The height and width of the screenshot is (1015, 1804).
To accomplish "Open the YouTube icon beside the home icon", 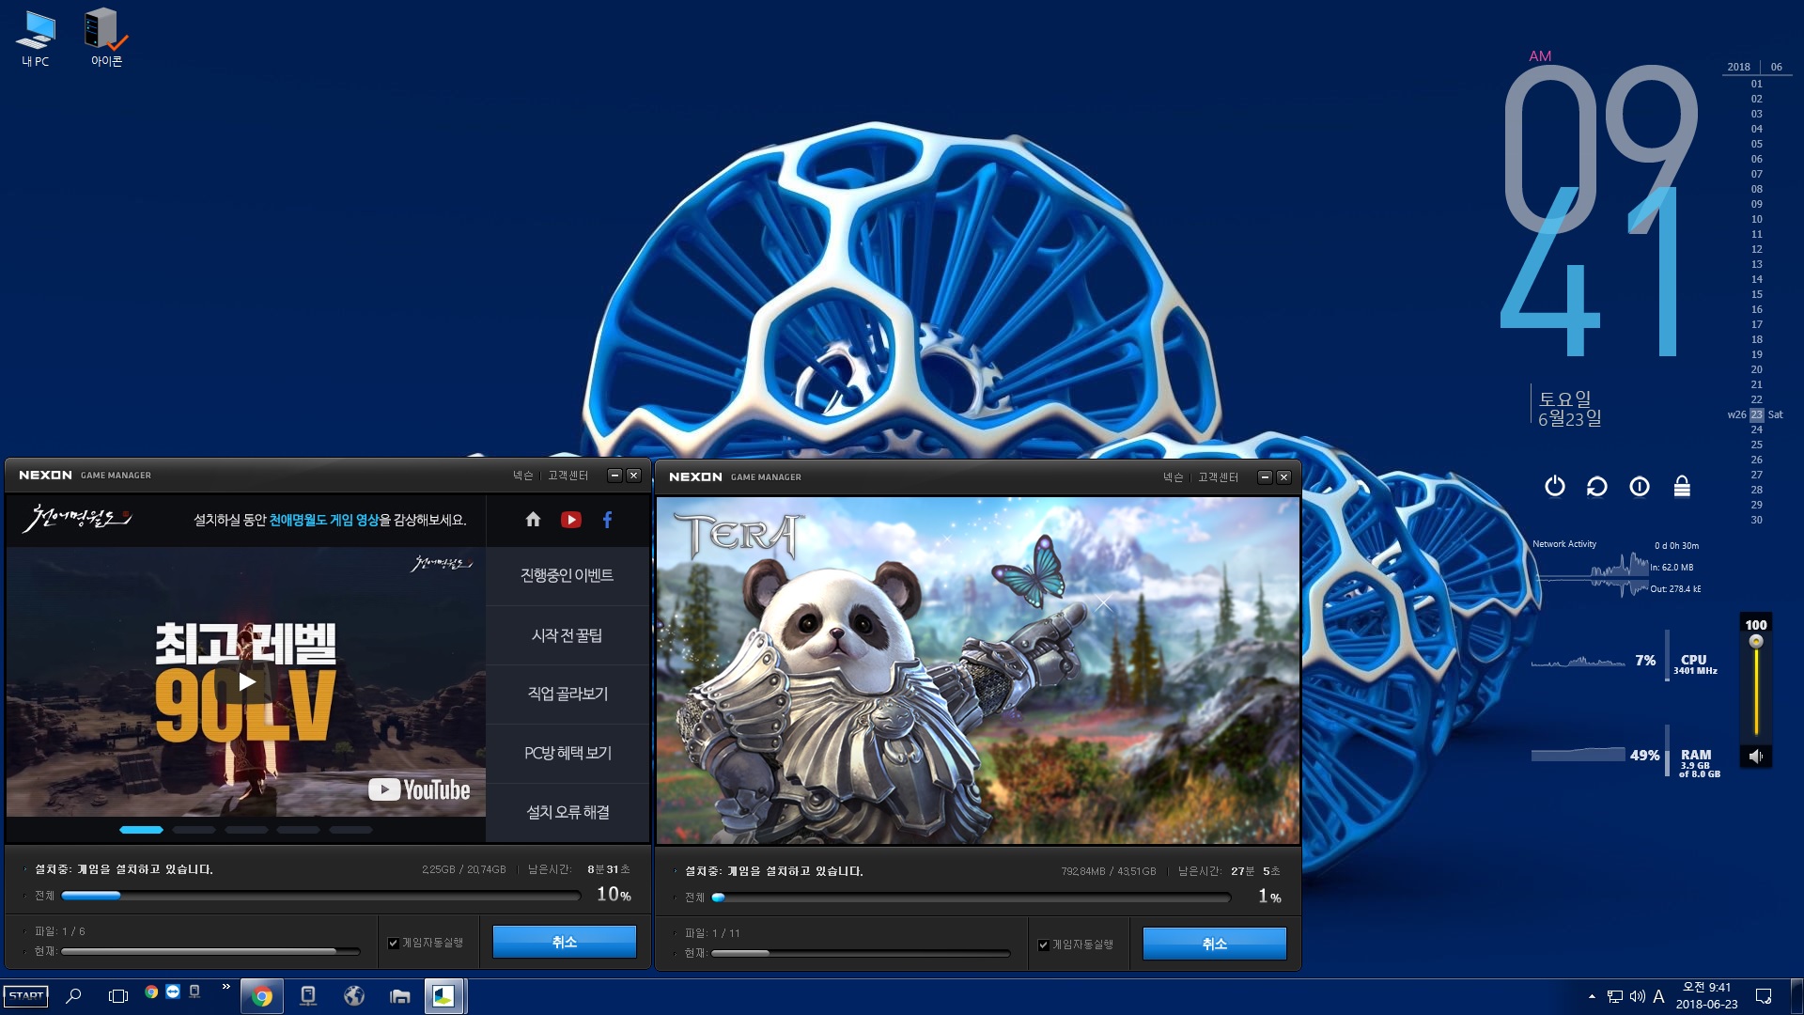I will (x=570, y=520).
